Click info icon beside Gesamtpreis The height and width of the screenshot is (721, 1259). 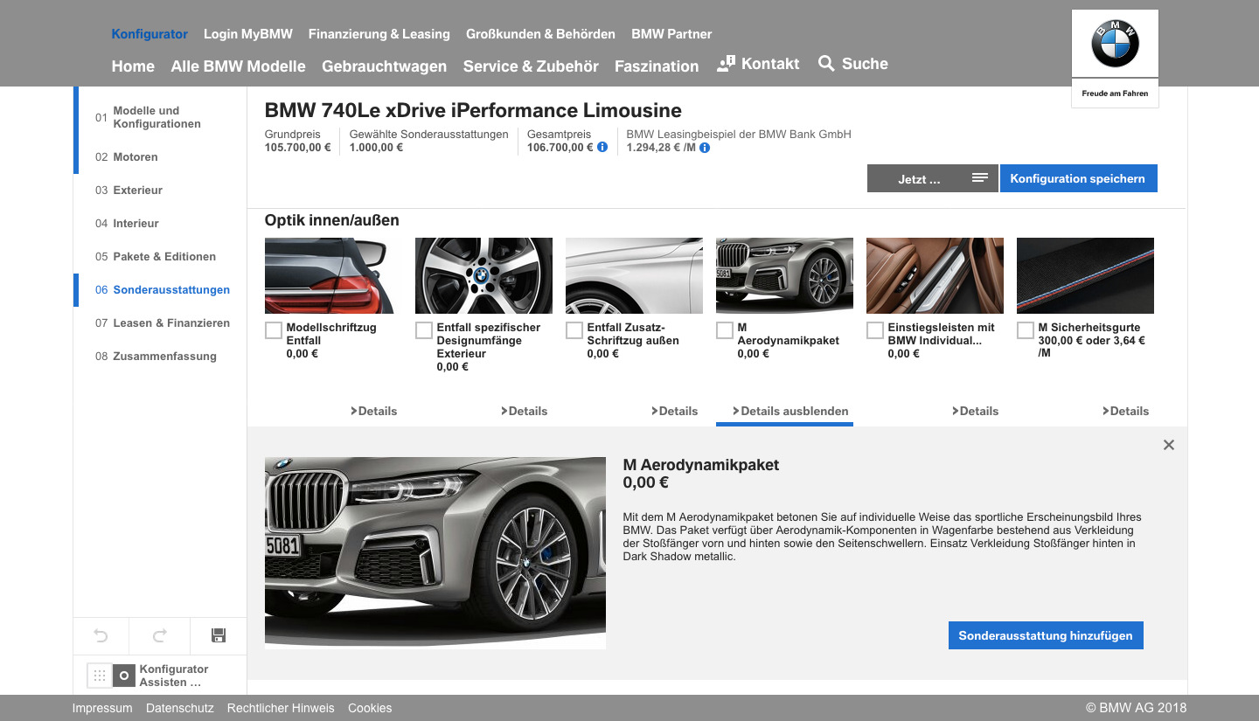click(x=602, y=148)
